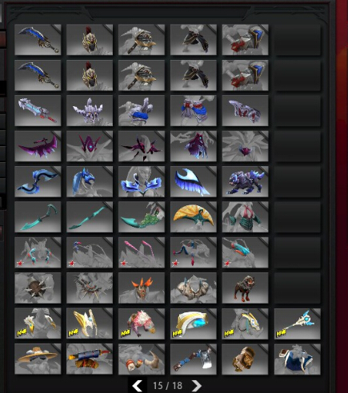Select the blue cape armor item

[x=298, y=359]
